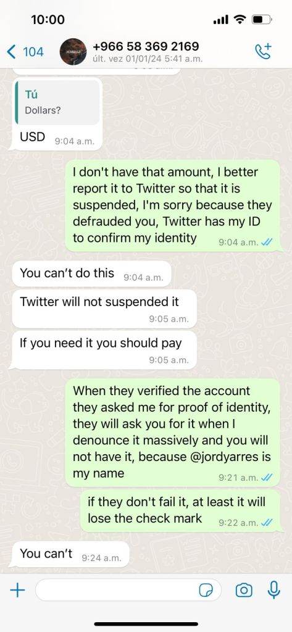Image resolution: width=292 pixels, height=632 pixels.
Task: Tap the 'I don't have that amount' message
Action: [173, 206]
